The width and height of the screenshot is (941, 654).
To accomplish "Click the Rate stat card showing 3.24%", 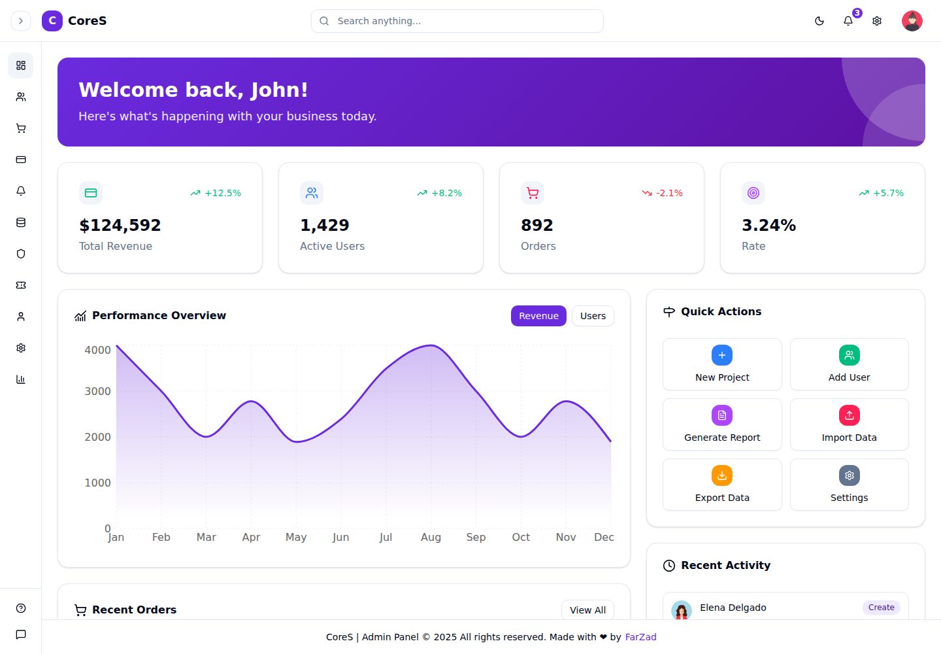I will click(x=823, y=218).
